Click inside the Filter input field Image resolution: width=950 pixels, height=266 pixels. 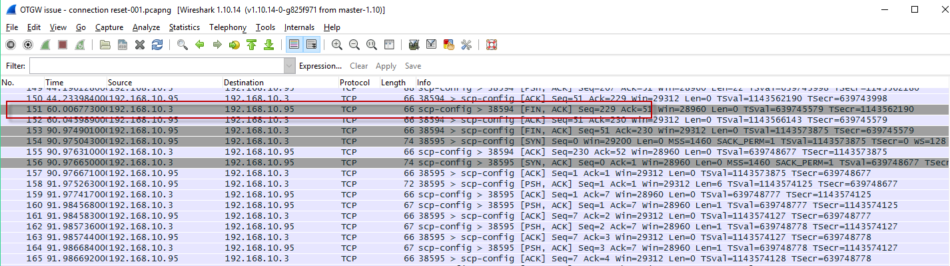(x=157, y=66)
